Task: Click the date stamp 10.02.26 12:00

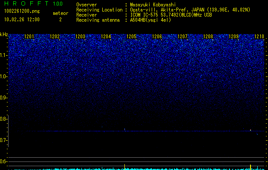Action: tap(22, 20)
